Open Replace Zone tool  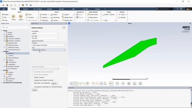tap(67, 20)
